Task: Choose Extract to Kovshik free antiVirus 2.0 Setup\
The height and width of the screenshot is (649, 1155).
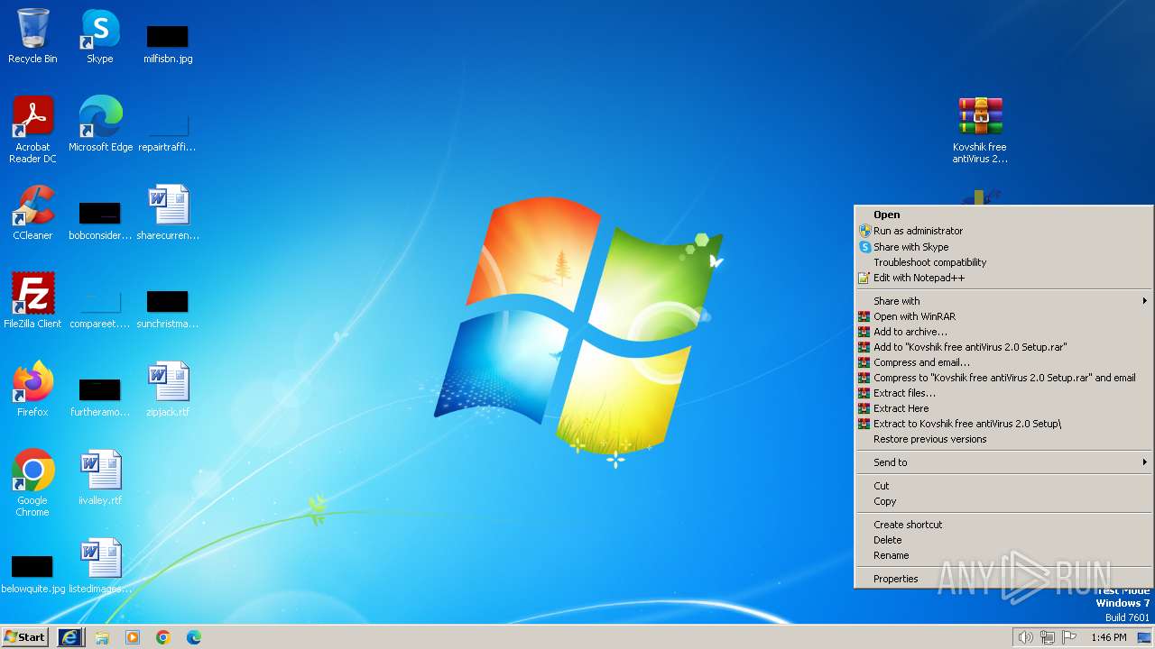Action: click(x=1003, y=424)
